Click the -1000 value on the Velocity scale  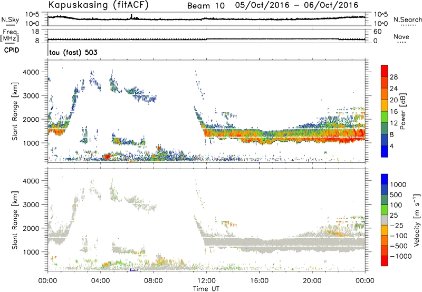click(401, 256)
